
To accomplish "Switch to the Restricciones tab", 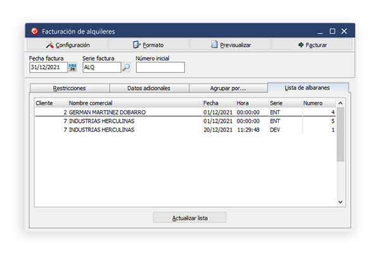I will (70, 88).
